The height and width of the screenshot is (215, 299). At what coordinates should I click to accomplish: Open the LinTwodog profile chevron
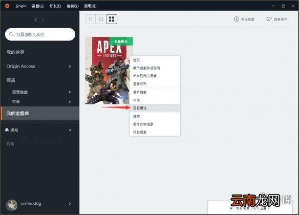click(x=70, y=204)
